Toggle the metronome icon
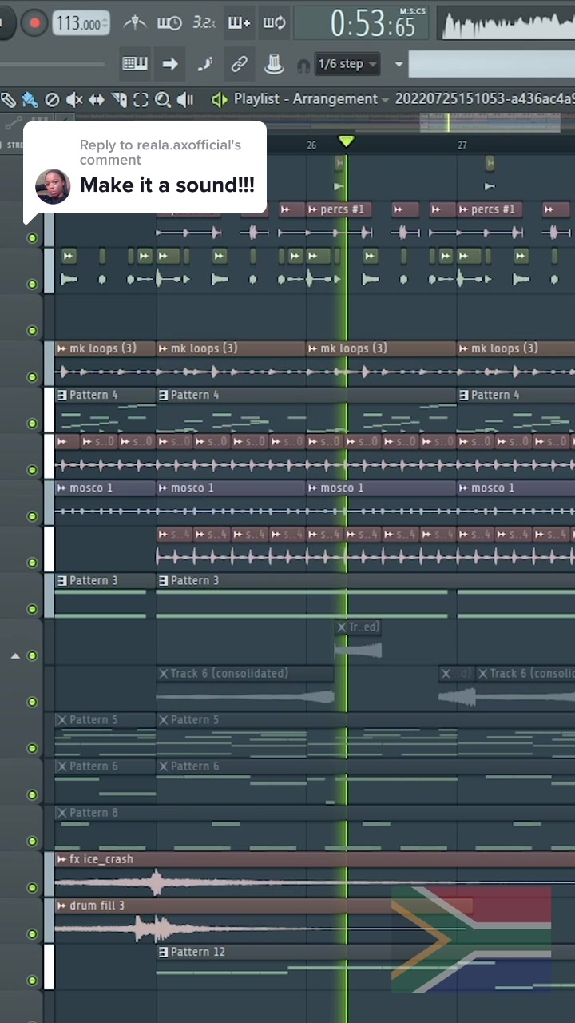The width and height of the screenshot is (575, 1023). [134, 23]
